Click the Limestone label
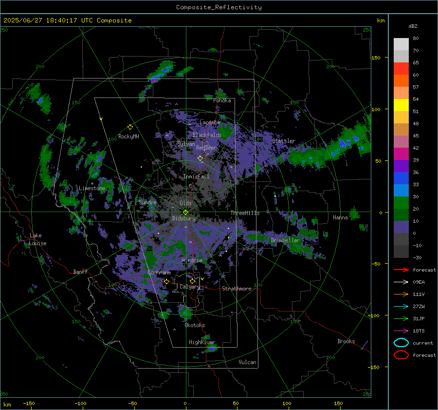This screenshot has width=438, height=410. click(92, 188)
